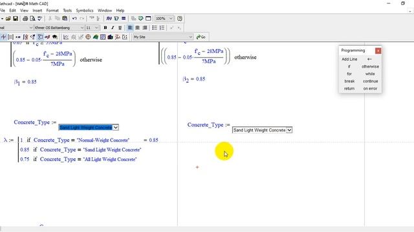Click 'return' in Programming palette
This screenshot has height=232, width=414.
(x=349, y=89)
